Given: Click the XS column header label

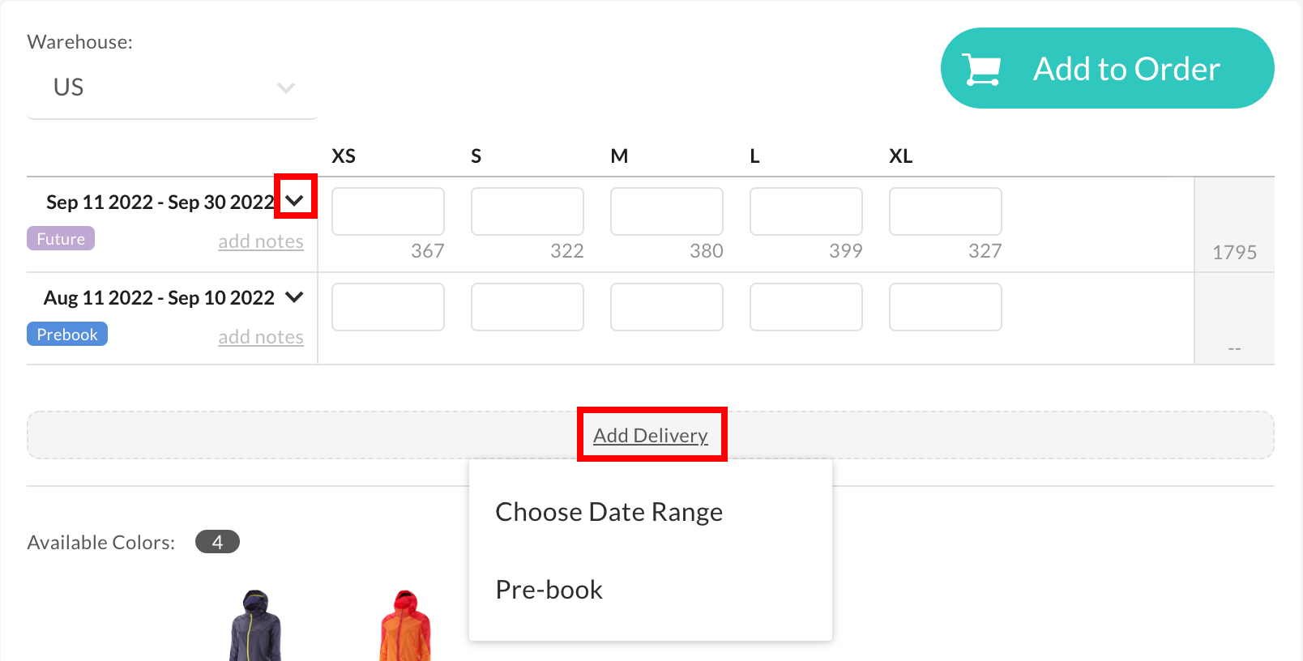Looking at the screenshot, I should [344, 156].
